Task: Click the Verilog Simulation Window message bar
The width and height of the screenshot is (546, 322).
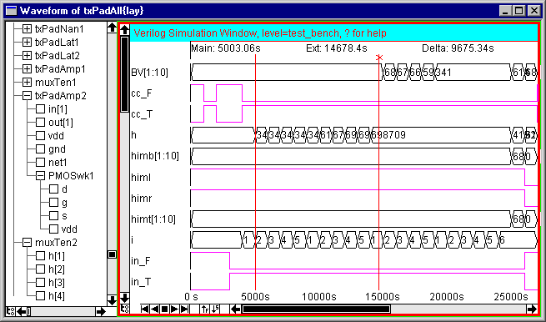Action: tap(334, 33)
